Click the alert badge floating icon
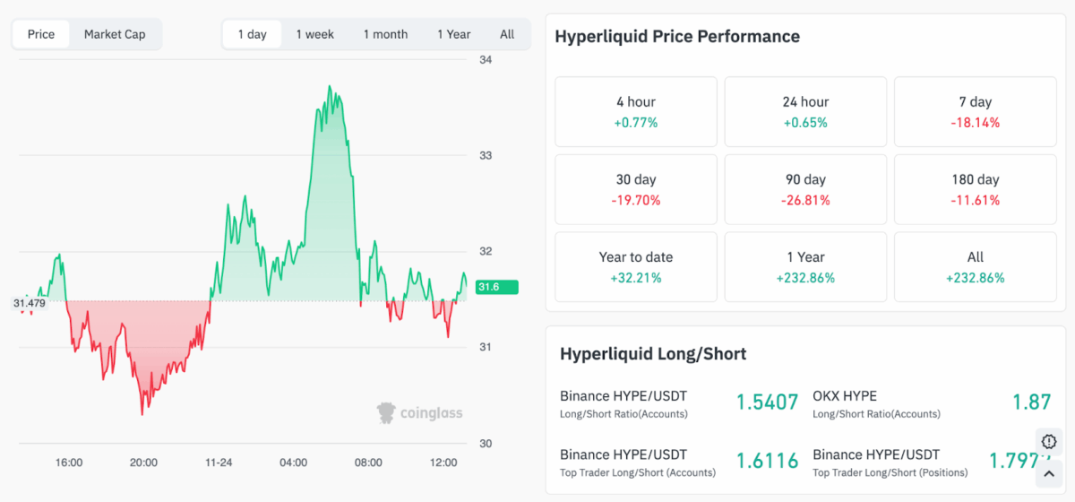This screenshot has height=502, width=1075. (x=1050, y=441)
